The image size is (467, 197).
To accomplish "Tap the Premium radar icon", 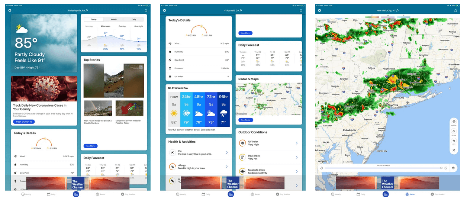I will point(454,122).
